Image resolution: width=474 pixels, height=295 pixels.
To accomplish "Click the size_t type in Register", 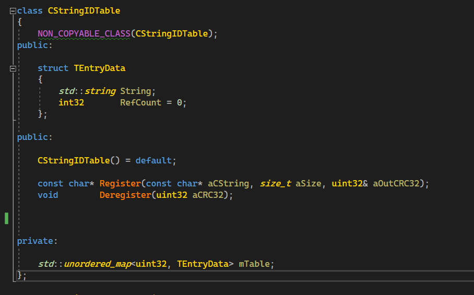I will (x=276, y=184).
